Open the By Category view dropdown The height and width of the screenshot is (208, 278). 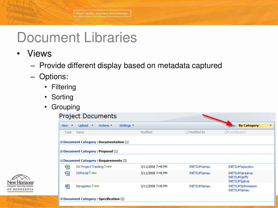point(255,125)
